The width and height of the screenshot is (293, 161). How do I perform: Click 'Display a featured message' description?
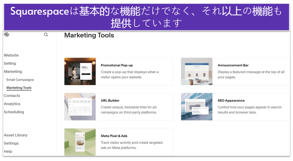tap(251, 75)
